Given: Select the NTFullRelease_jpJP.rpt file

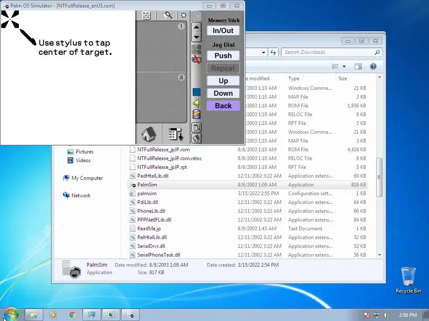Looking at the screenshot, I should 248,167.
